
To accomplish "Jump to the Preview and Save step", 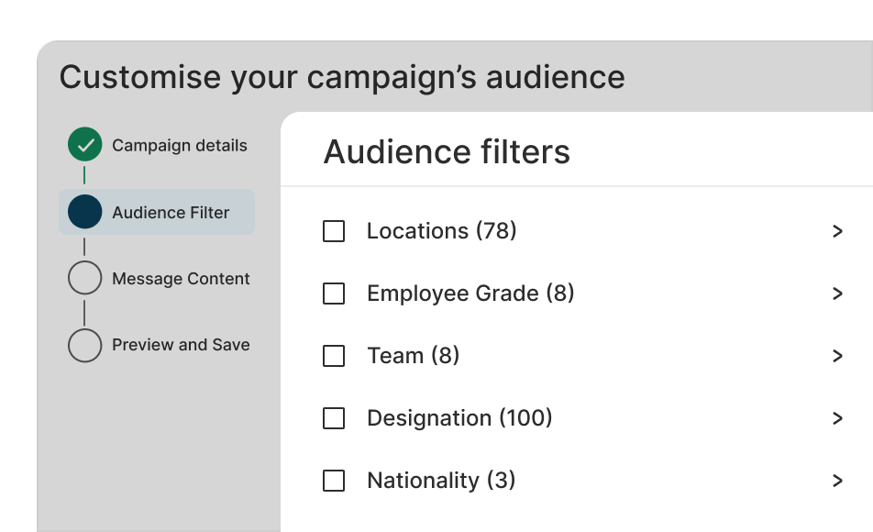I will (181, 345).
